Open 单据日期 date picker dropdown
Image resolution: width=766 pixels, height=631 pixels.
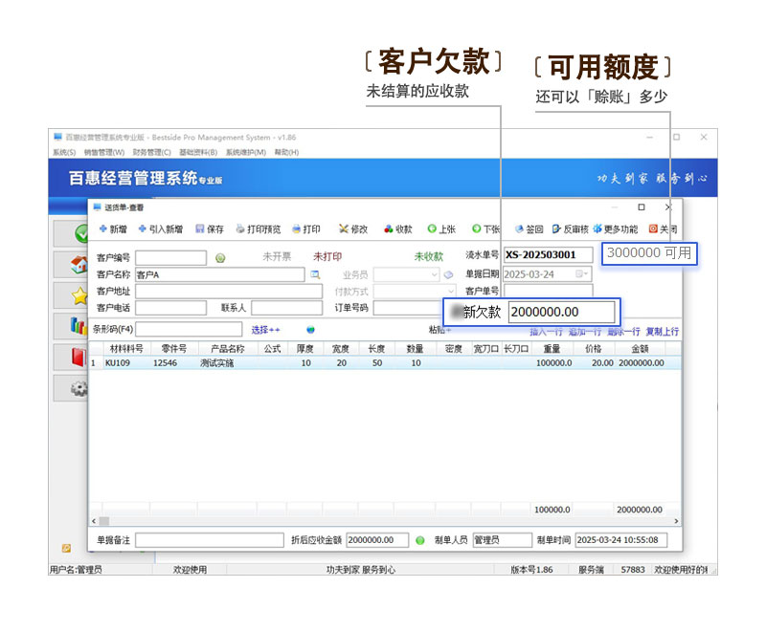[581, 274]
